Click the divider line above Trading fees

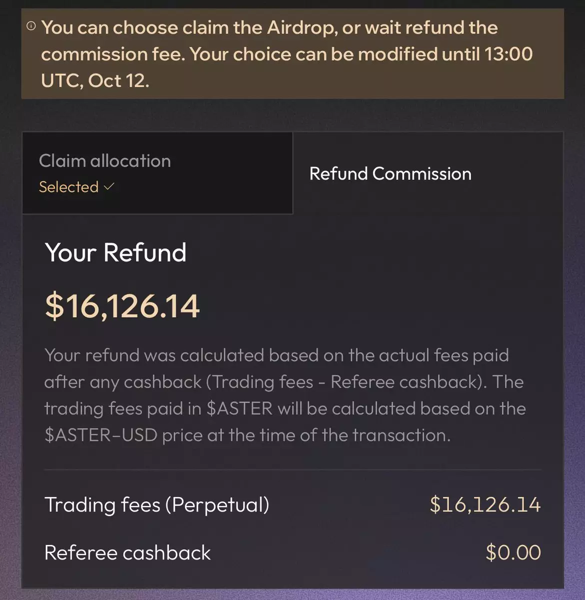(292, 470)
